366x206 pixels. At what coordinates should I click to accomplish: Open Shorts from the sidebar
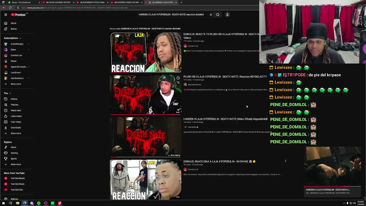point(14,29)
